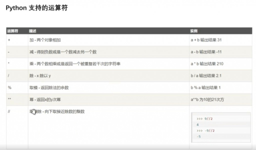Click code line '>>> 9//2'
Image resolution: width=256 pixels, height=150 pixels.
[x=205, y=119]
